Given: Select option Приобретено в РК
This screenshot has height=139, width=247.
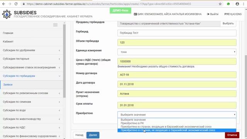Looking at the screenshot, I should [x=177, y=123].
